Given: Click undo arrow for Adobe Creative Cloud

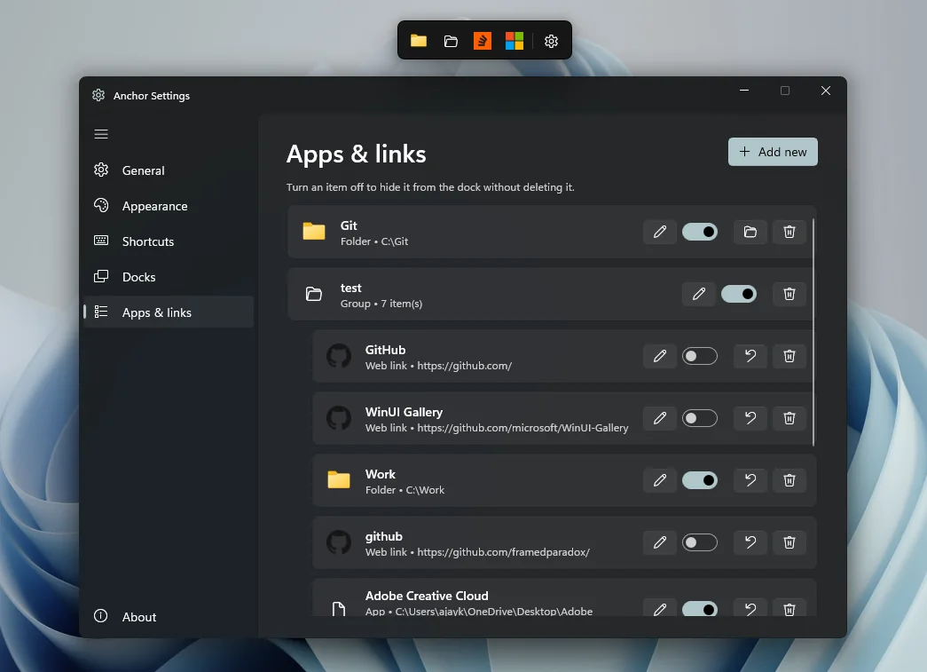Looking at the screenshot, I should pos(750,608).
